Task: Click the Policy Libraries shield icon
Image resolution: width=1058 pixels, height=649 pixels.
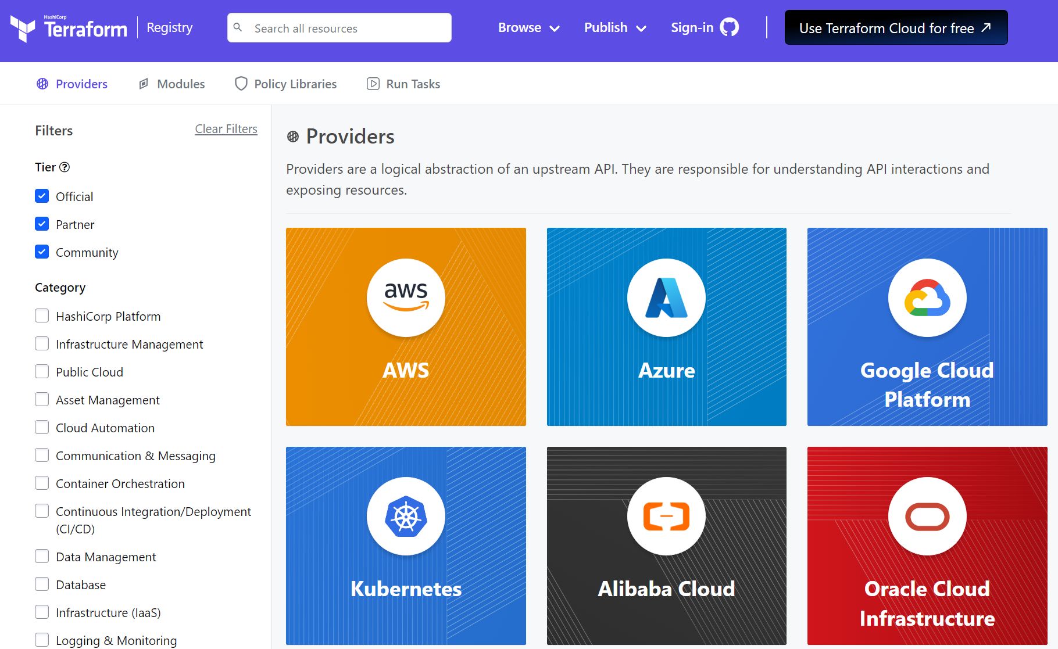Action: pos(241,84)
